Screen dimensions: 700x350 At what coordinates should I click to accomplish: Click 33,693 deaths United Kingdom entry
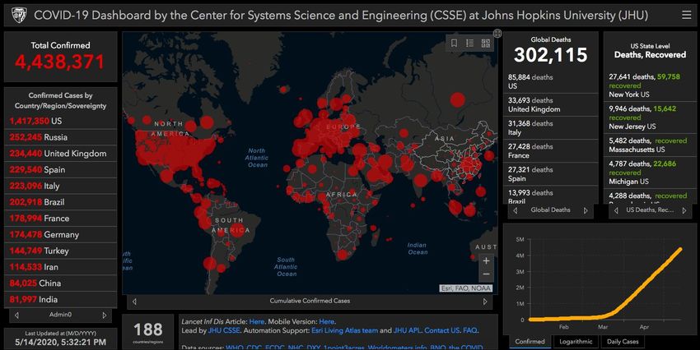(x=551, y=104)
